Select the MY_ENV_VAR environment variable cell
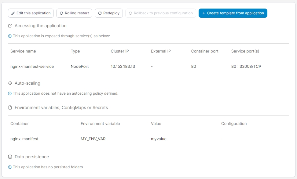Screen dimensions: 297x179 pos(93,139)
